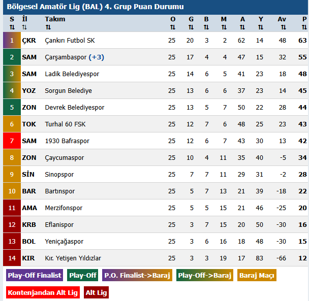The image size is (309, 301).
Task: Sort by goals scored (A) arrows
Action: coord(242,27)
